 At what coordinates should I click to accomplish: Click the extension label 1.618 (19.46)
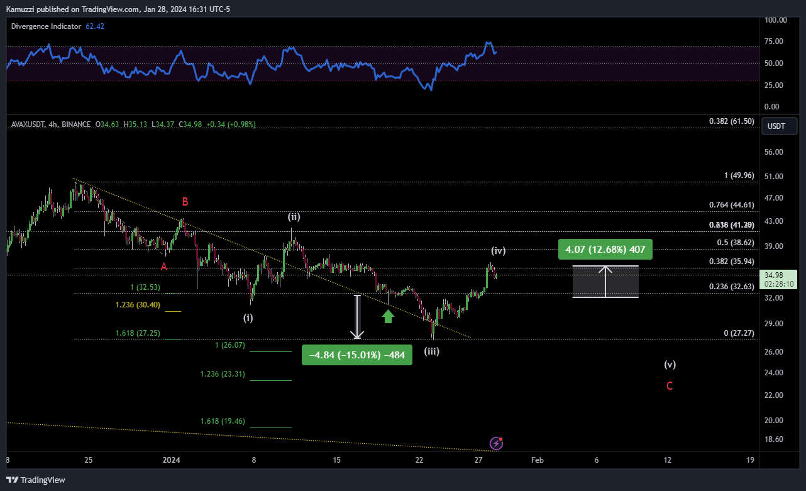pyautogui.click(x=223, y=421)
